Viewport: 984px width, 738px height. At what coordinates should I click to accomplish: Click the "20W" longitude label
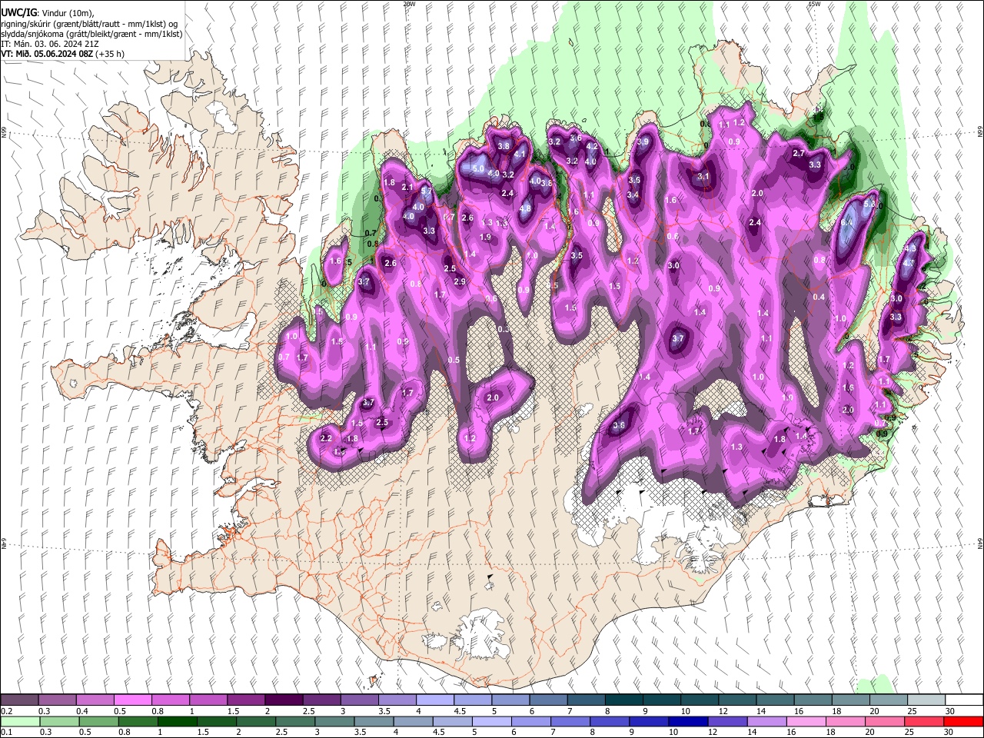tap(409, 4)
